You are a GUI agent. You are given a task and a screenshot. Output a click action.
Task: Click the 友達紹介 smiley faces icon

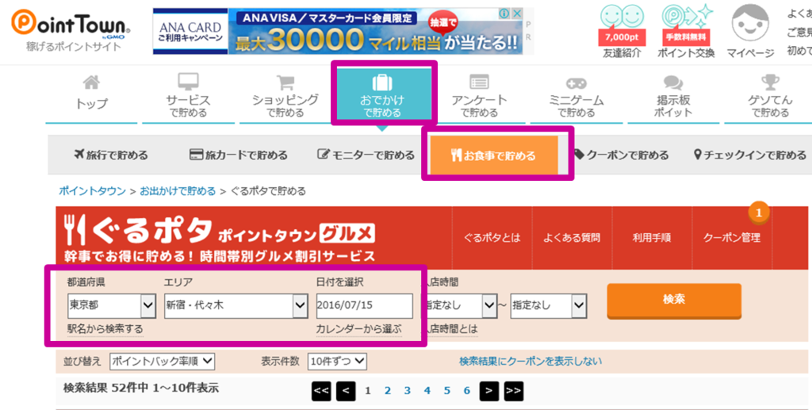click(x=622, y=18)
